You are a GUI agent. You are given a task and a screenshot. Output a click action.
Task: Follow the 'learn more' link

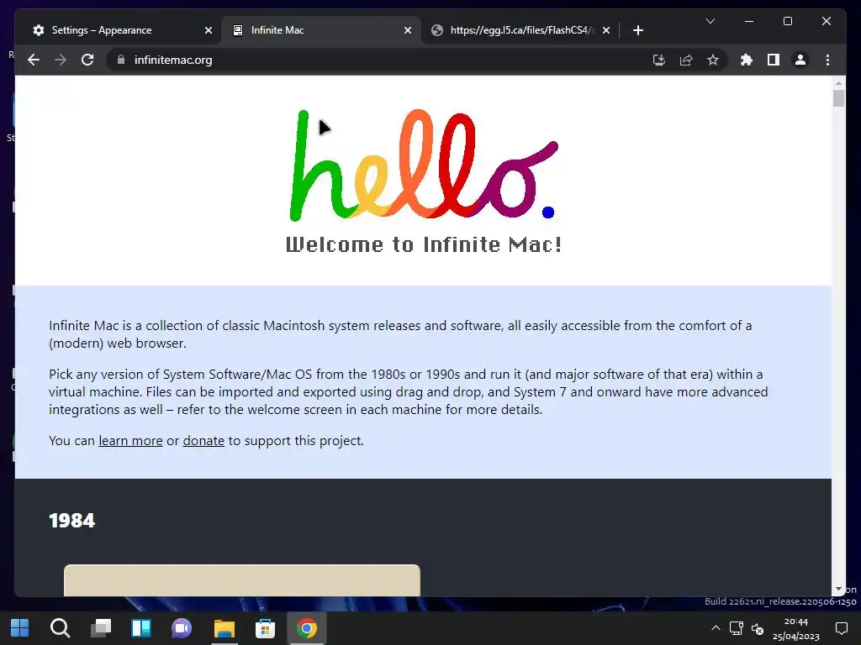click(130, 441)
